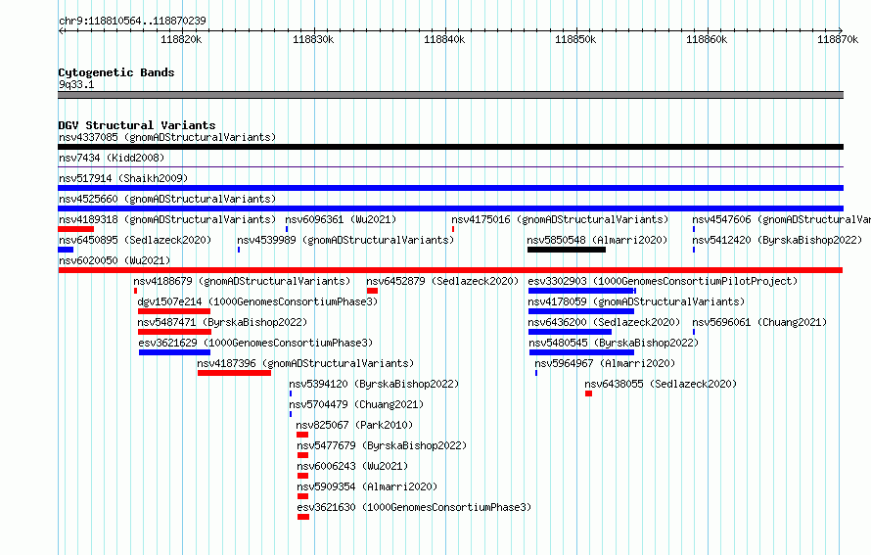The image size is (871, 555).
Task: Open nsv5477679 (ByrskaBishop2022) label
Action: (382, 445)
